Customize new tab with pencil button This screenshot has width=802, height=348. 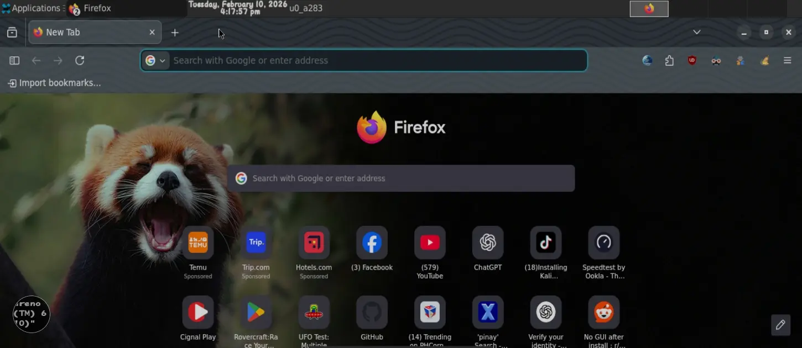click(780, 325)
